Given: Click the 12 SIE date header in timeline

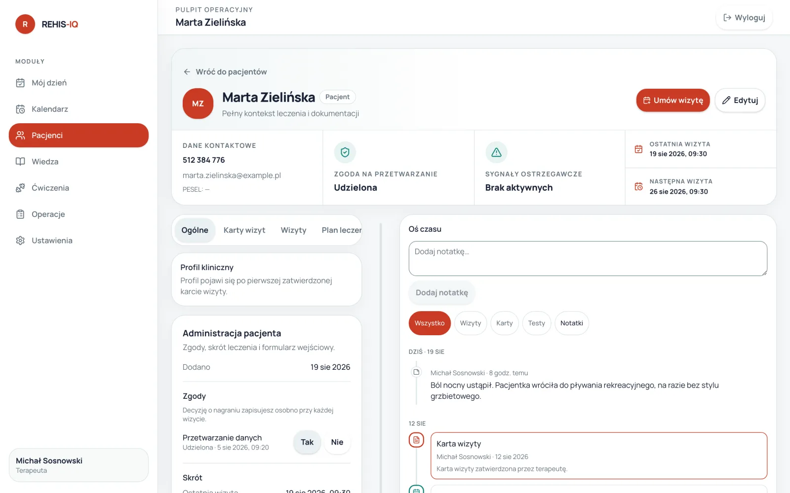Looking at the screenshot, I should coord(417,423).
